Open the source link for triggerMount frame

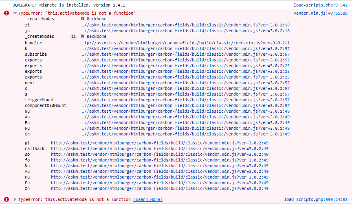click(x=186, y=100)
